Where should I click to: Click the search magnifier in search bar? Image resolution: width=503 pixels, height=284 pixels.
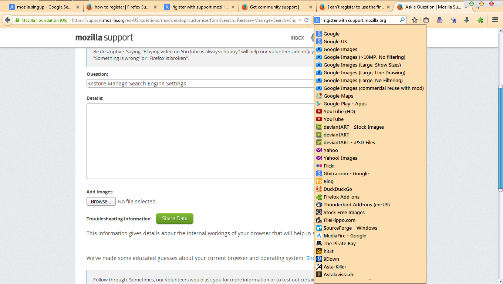point(402,20)
